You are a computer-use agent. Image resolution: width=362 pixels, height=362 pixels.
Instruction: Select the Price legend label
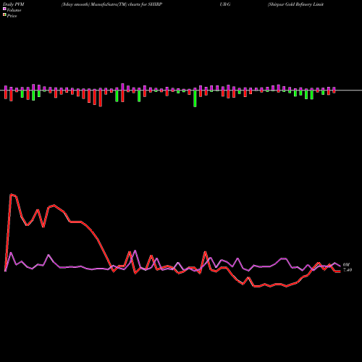12,16
